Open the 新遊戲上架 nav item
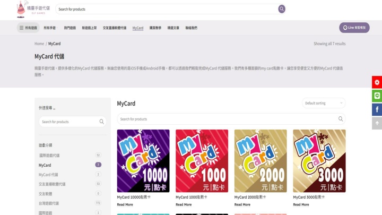This screenshot has height=215, width=382. pyautogui.click(x=89, y=28)
